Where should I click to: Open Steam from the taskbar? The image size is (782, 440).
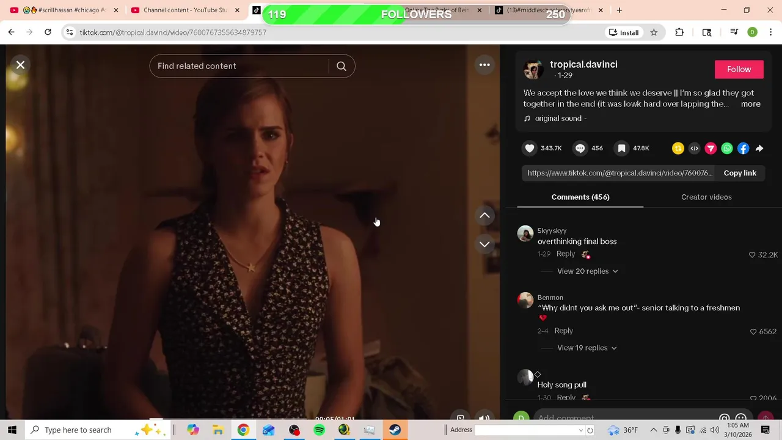pyautogui.click(x=395, y=430)
